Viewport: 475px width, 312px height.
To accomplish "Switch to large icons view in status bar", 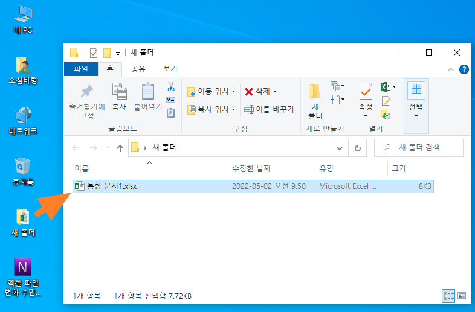I will 461,295.
